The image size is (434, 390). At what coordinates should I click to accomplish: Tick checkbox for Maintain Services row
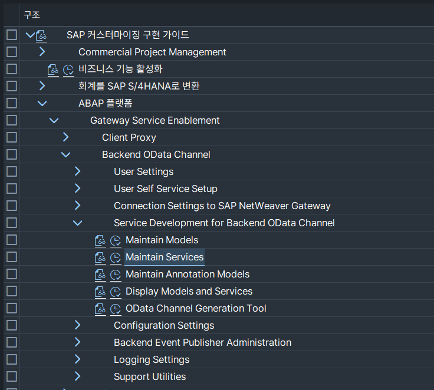(12, 257)
